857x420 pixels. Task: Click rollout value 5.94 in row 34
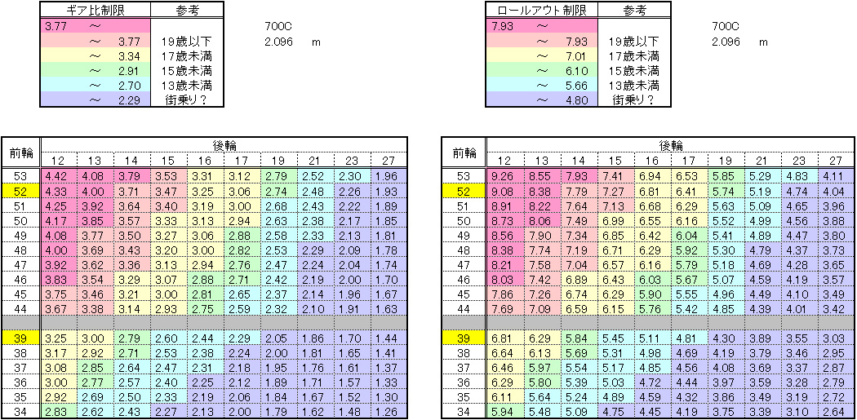[x=505, y=411]
